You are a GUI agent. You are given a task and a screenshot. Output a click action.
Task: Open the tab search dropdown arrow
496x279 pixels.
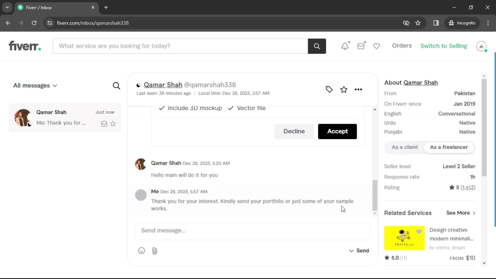click(7, 7)
